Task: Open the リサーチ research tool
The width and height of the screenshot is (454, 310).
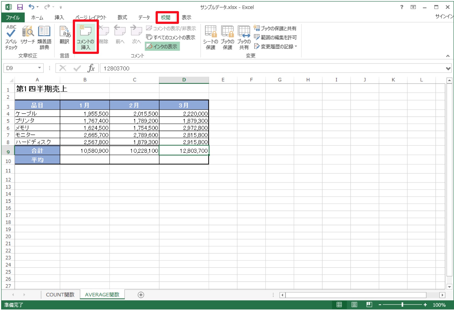Action: [x=28, y=34]
